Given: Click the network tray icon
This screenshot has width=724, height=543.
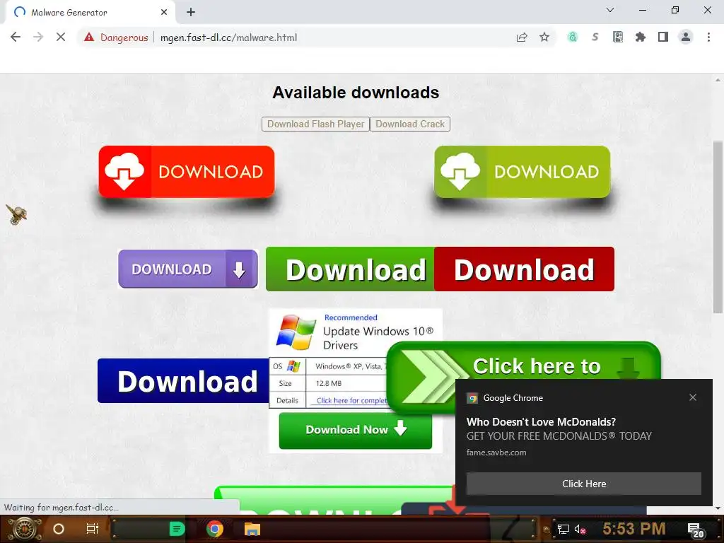Looking at the screenshot, I should click(x=563, y=529).
